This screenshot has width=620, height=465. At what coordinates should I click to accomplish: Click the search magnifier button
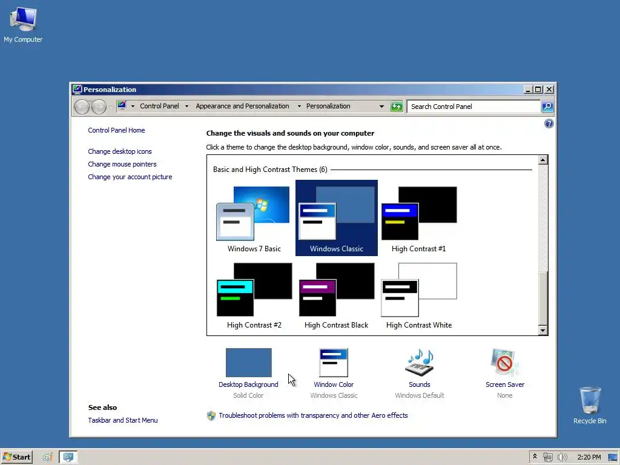click(x=547, y=107)
